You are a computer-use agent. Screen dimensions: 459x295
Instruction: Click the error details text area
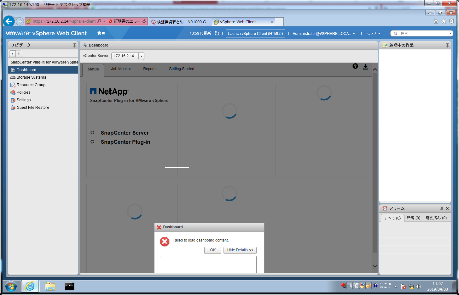click(208, 264)
